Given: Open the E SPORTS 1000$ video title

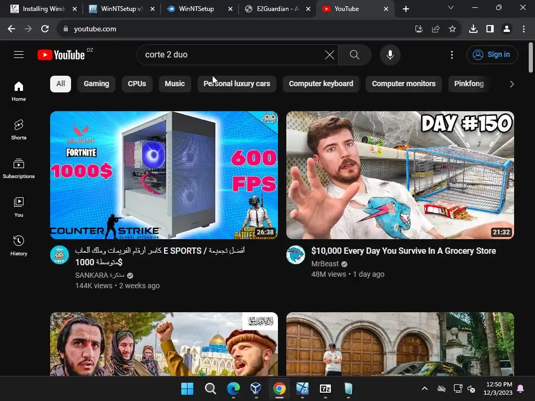Looking at the screenshot, I should point(160,256).
